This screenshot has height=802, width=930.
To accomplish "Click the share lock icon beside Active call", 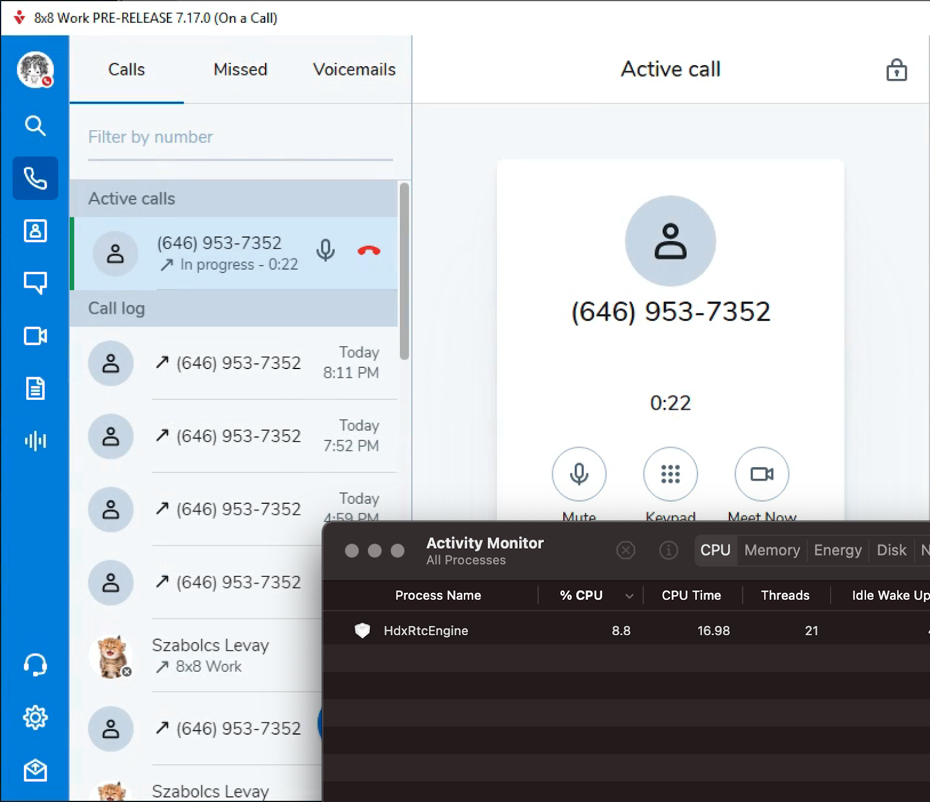I will click(896, 70).
